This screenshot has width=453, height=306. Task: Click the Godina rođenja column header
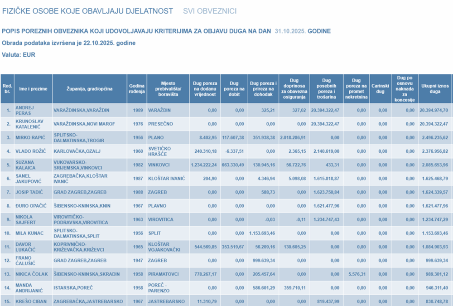137,89
